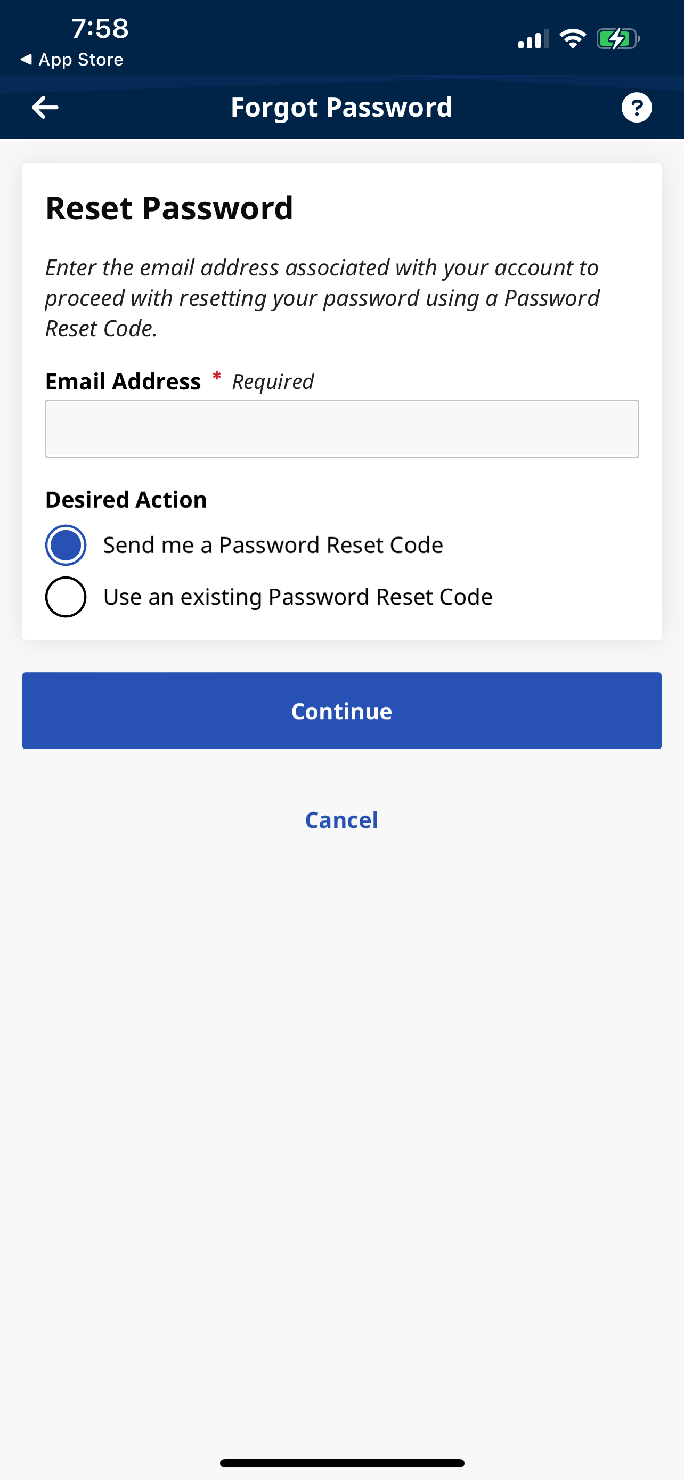Tap the Forgot Password header title
The height and width of the screenshot is (1480, 684).
[x=341, y=108]
